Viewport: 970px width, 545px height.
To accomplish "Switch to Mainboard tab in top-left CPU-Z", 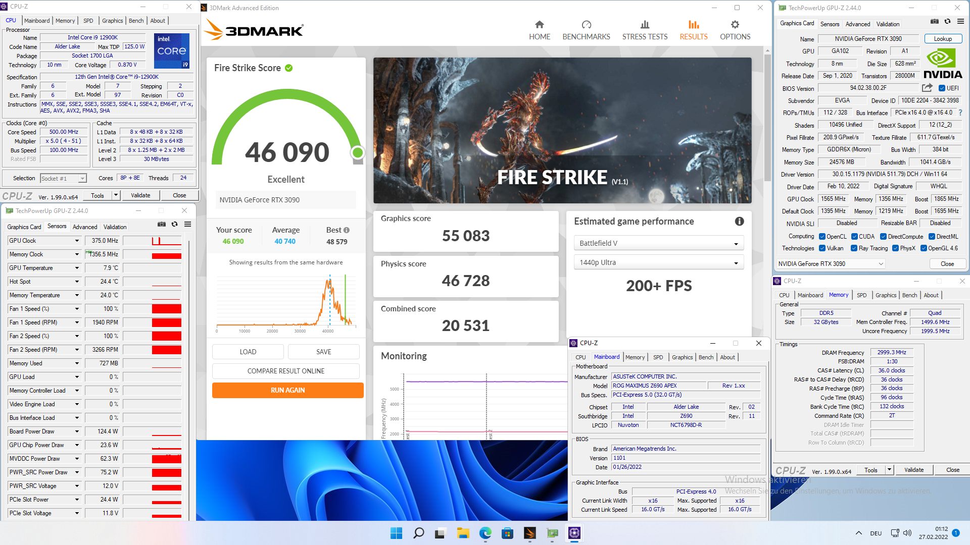I will 37,21.
